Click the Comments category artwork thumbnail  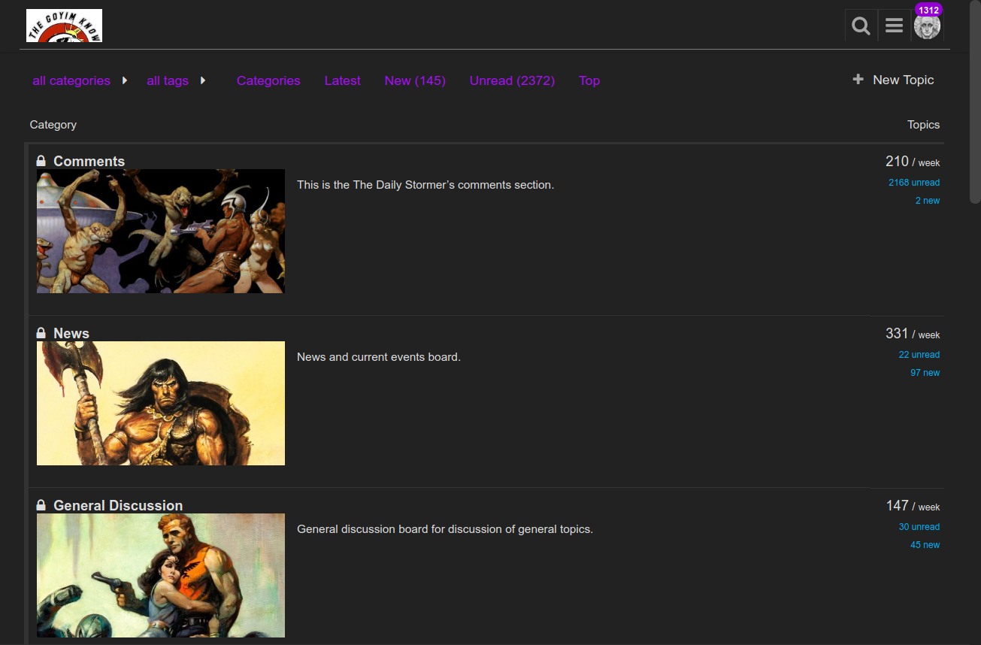tap(161, 231)
